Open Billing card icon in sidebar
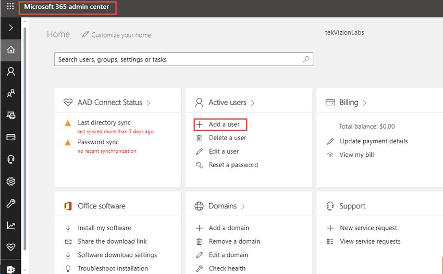Screen dimensions: 443x274 [x=11, y=138]
